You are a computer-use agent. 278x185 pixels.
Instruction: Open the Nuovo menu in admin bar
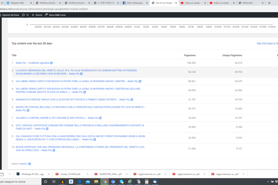coord(37,15)
